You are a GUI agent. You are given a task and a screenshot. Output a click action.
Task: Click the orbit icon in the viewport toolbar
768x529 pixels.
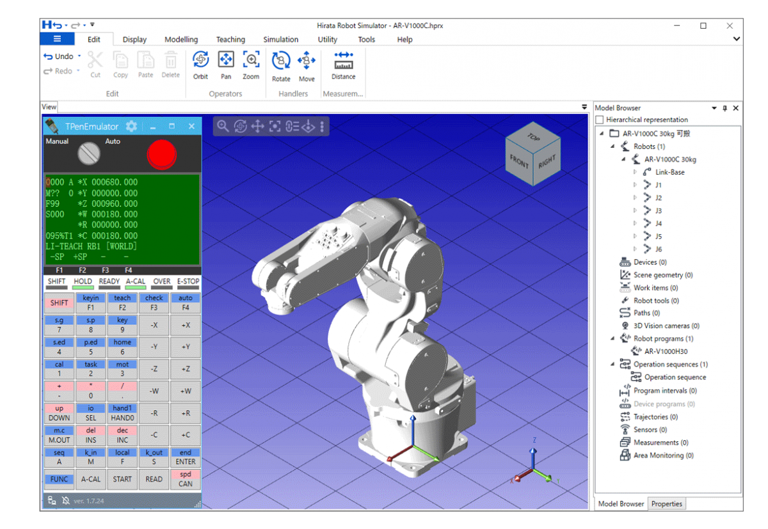240,126
